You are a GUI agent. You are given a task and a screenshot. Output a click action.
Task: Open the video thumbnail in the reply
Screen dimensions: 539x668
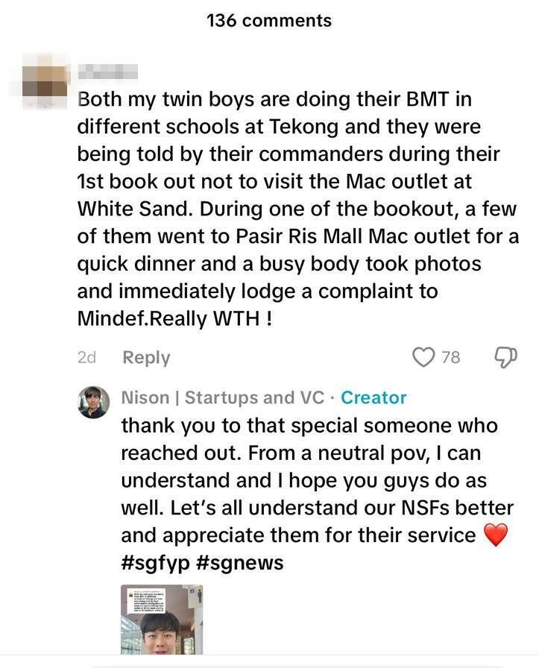click(162, 620)
